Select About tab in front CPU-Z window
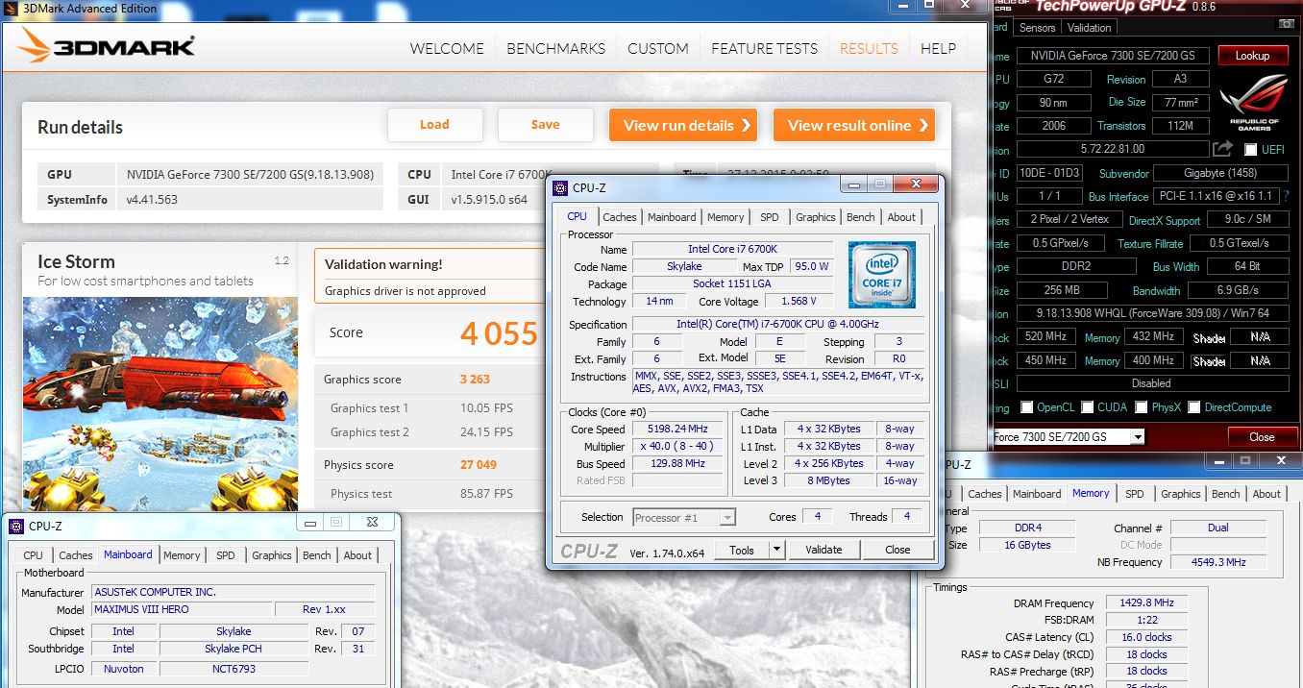This screenshot has width=1303, height=688. click(x=901, y=217)
